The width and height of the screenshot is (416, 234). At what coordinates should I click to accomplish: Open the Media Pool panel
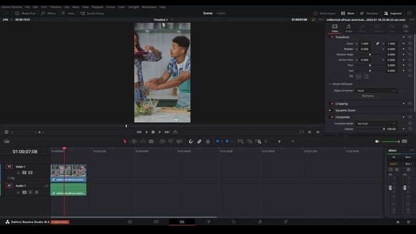click(x=25, y=13)
